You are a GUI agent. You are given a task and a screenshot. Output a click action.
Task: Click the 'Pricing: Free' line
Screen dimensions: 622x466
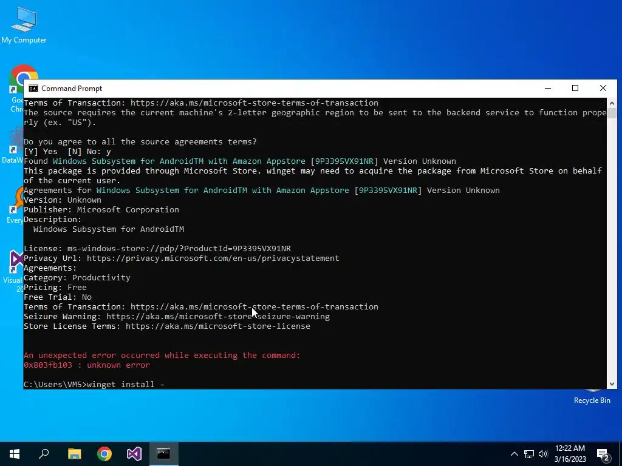[55, 287]
